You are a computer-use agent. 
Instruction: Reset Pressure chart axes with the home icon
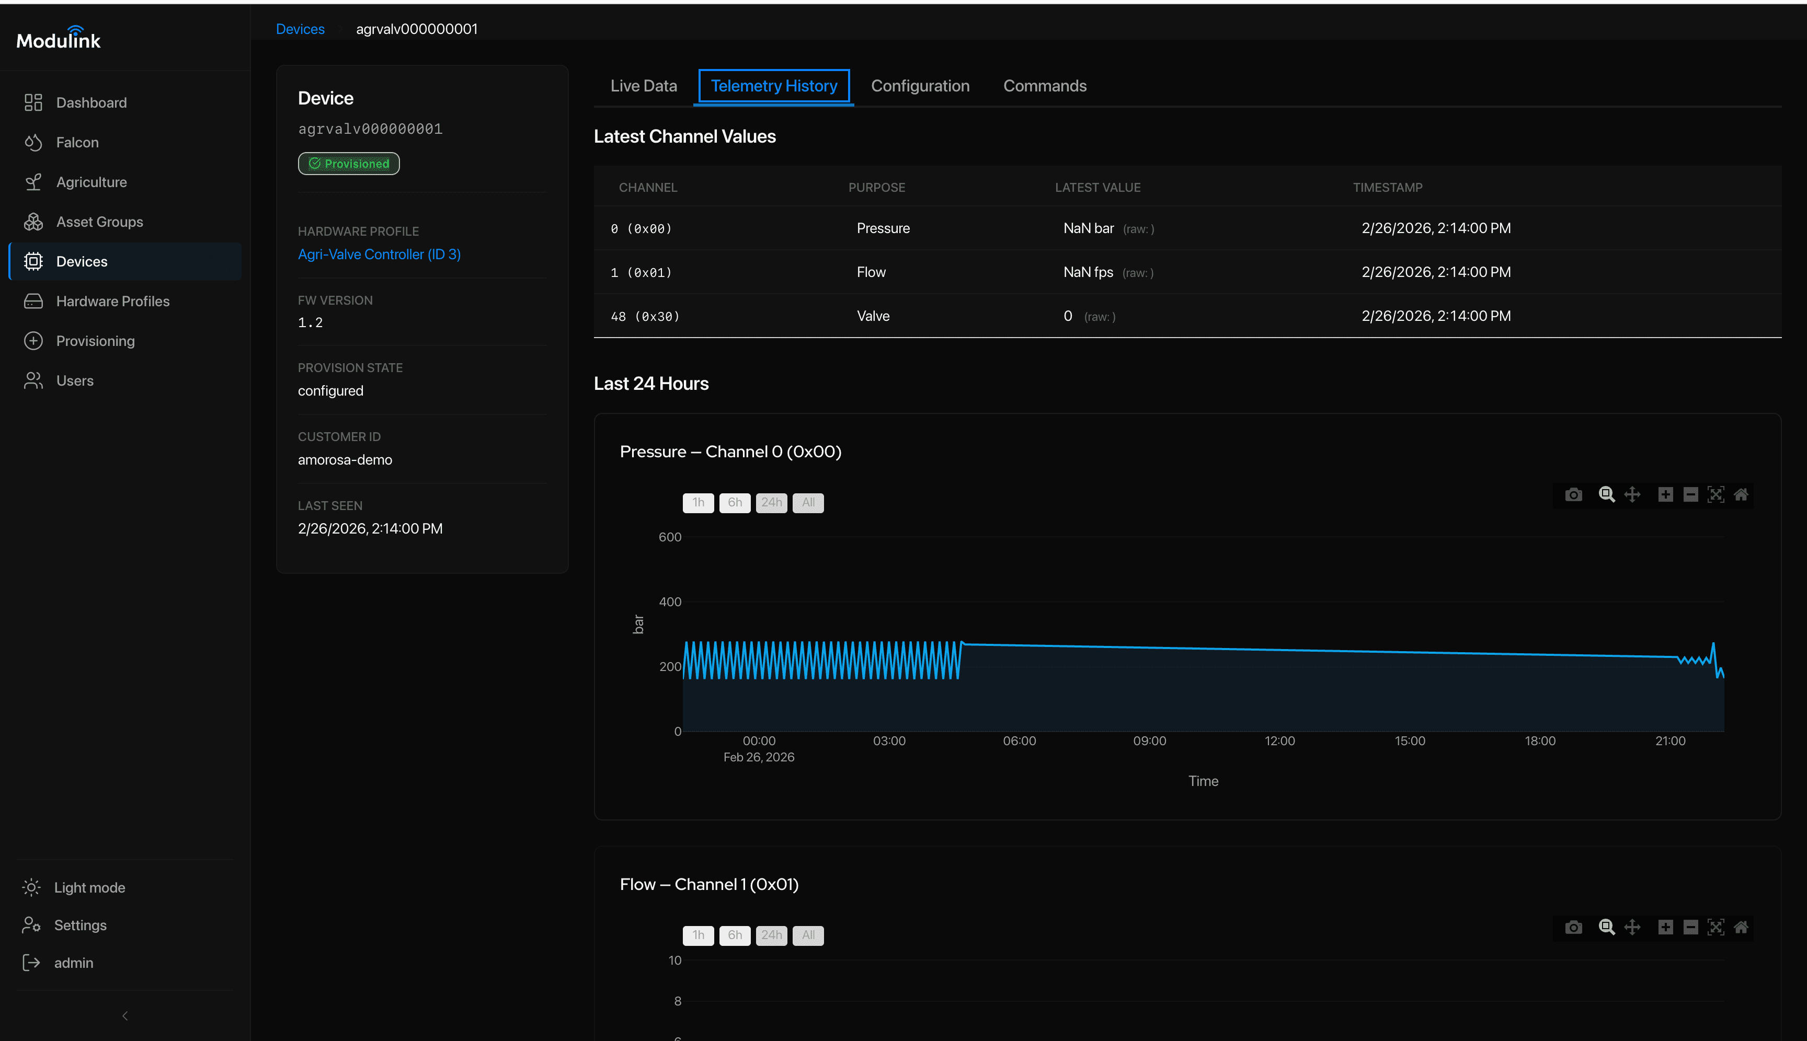[1741, 494]
